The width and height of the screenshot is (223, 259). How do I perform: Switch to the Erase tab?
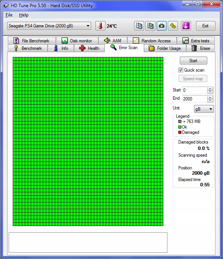(x=201, y=48)
